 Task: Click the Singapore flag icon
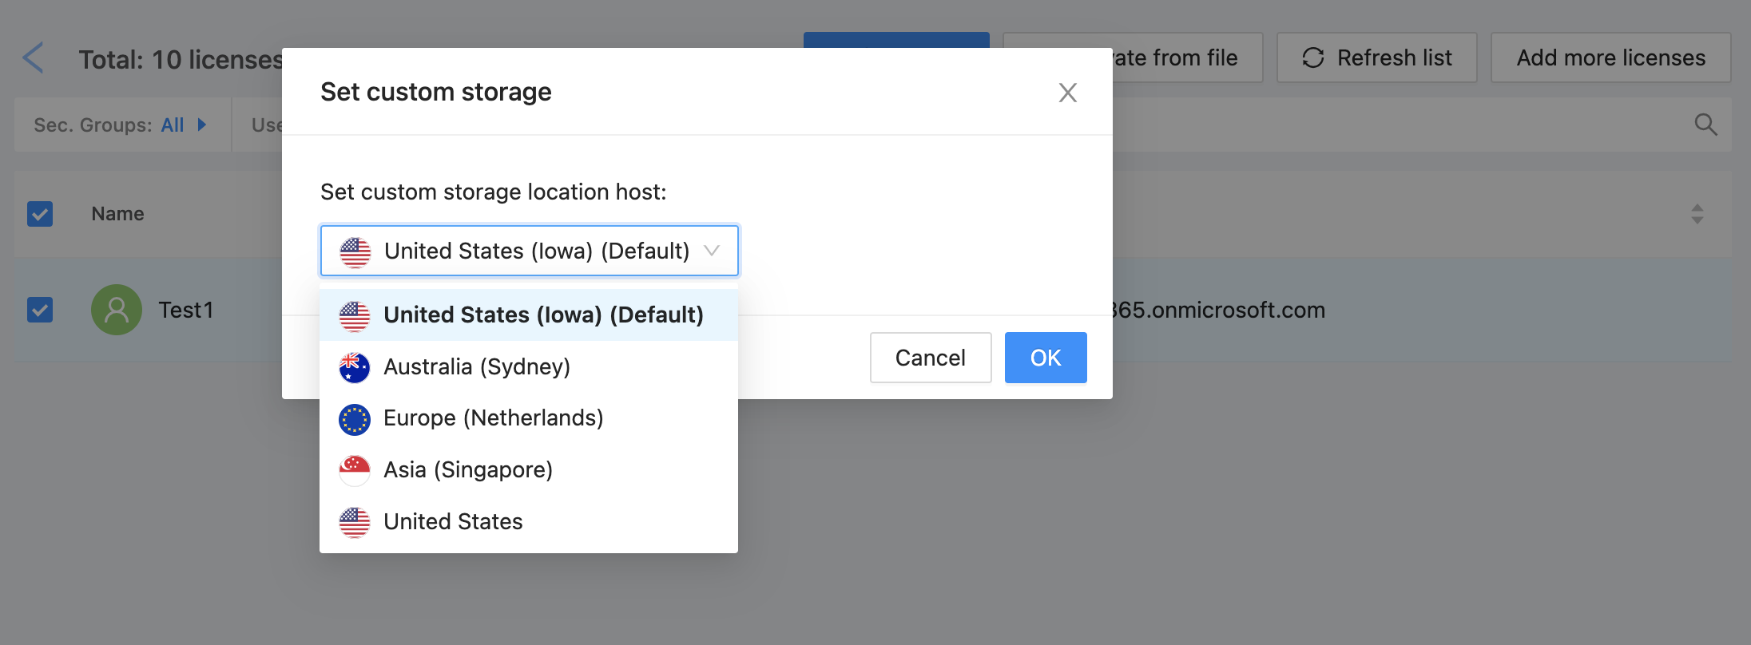tap(355, 470)
